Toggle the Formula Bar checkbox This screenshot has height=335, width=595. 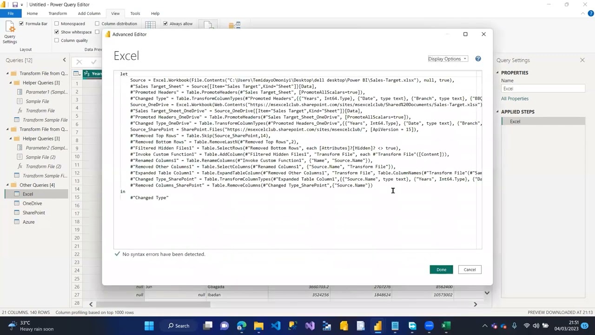click(x=21, y=24)
